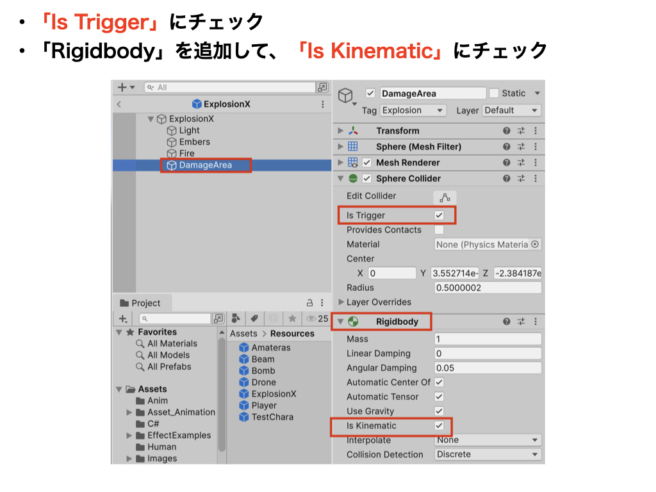656x492 pixels.
Task: Collapse the Sphere Collider component
Action: coord(341,179)
